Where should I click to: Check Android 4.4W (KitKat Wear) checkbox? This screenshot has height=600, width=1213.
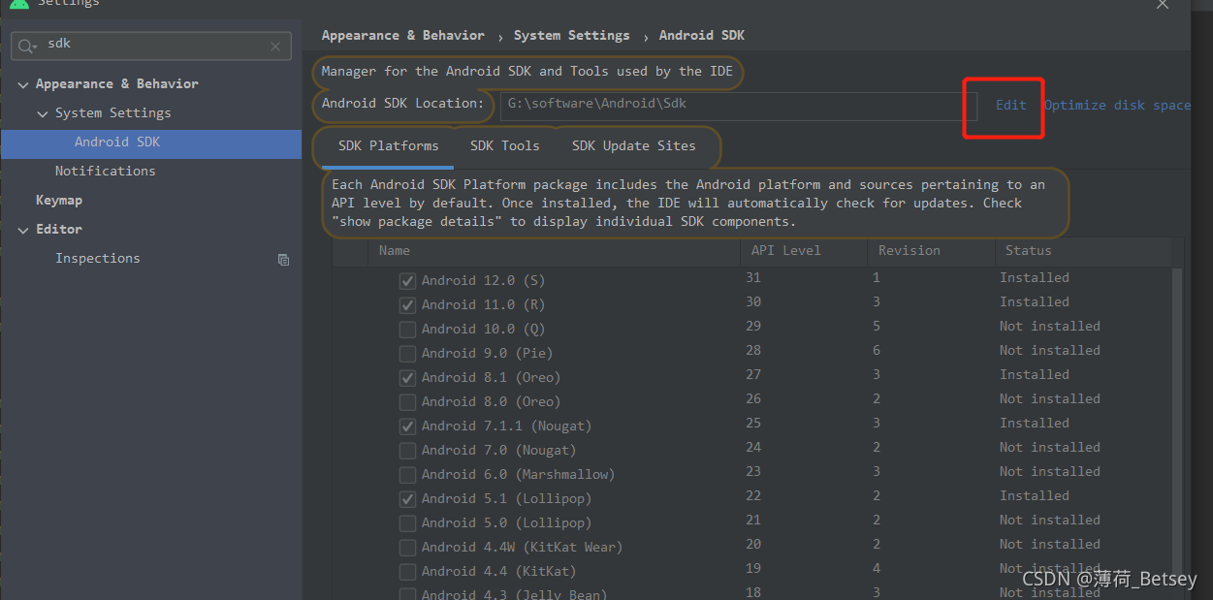click(407, 548)
